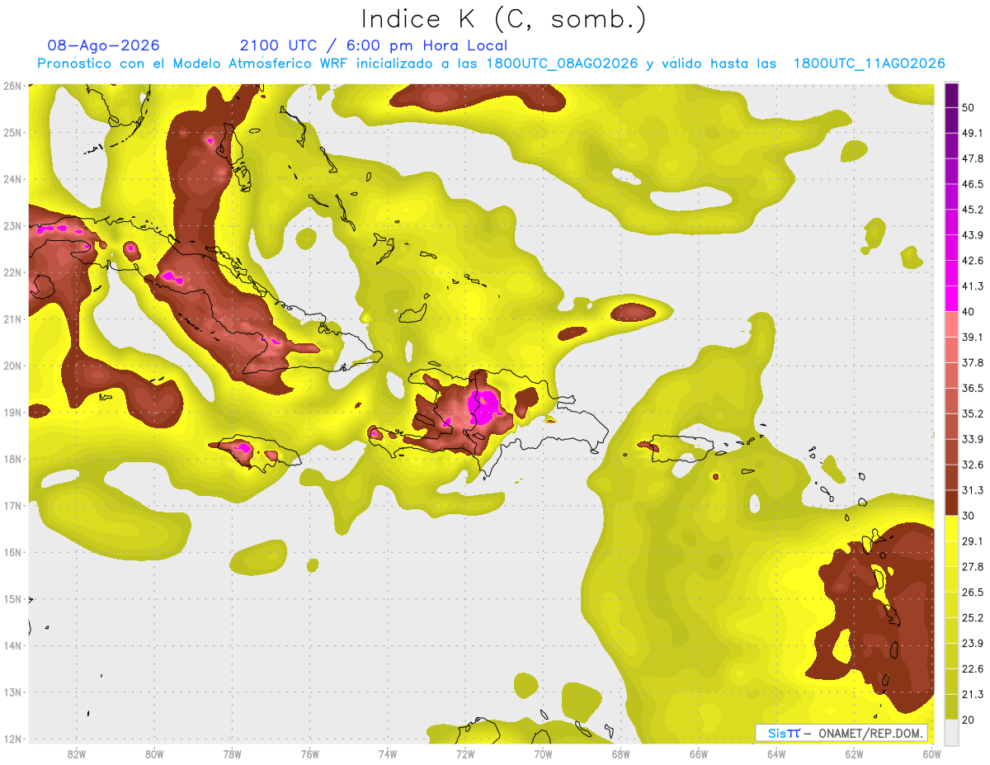Image resolution: width=990 pixels, height=765 pixels.
Task: Pick the magenta swatch between 40 and 41.3
Action: [x=951, y=299]
